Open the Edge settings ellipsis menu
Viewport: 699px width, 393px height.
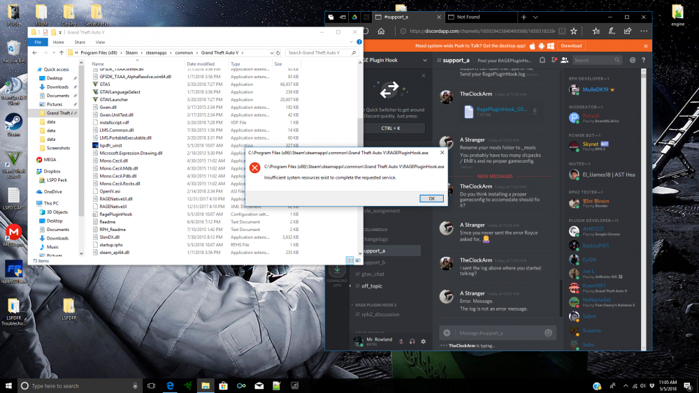click(644, 31)
